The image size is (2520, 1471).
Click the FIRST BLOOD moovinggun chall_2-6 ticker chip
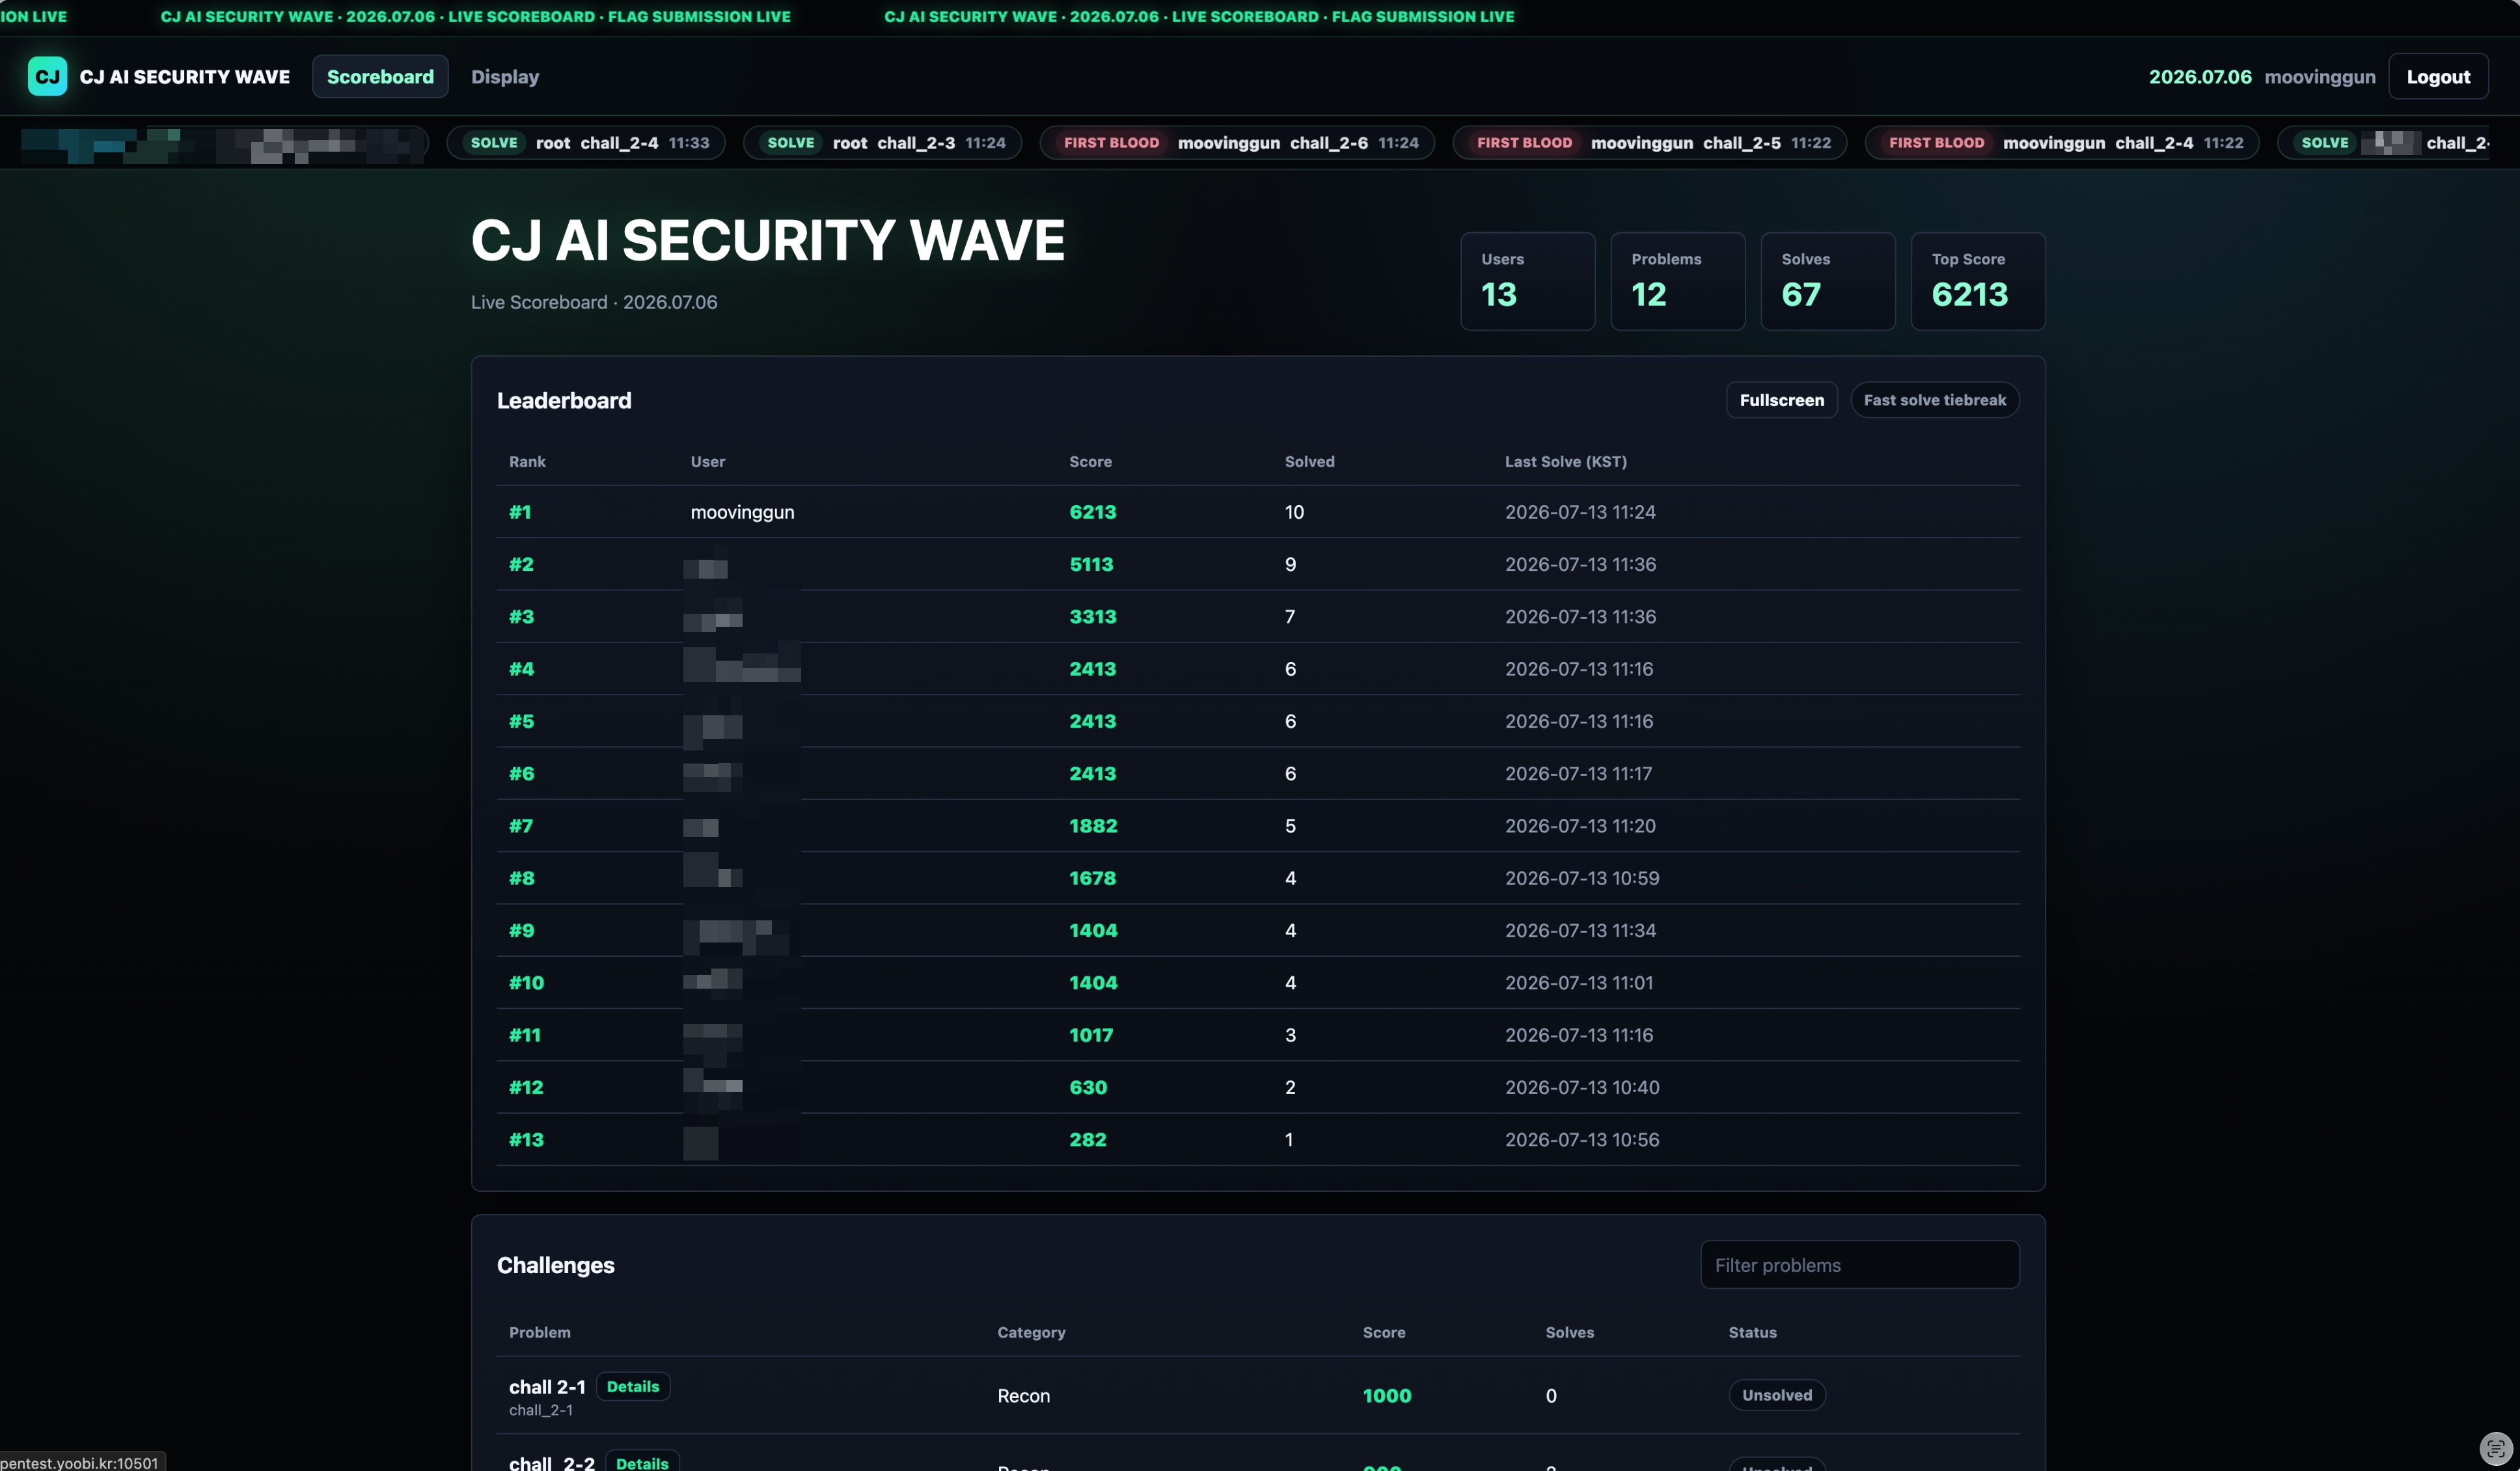1238,143
